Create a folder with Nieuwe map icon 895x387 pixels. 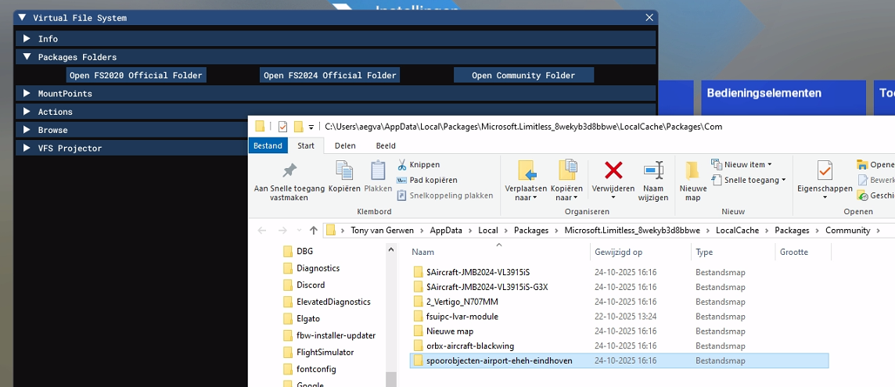click(692, 170)
